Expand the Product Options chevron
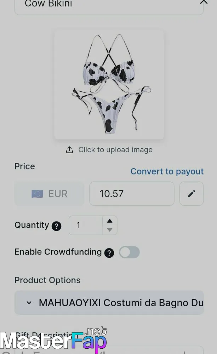The height and width of the screenshot is (354, 217). click(x=29, y=303)
